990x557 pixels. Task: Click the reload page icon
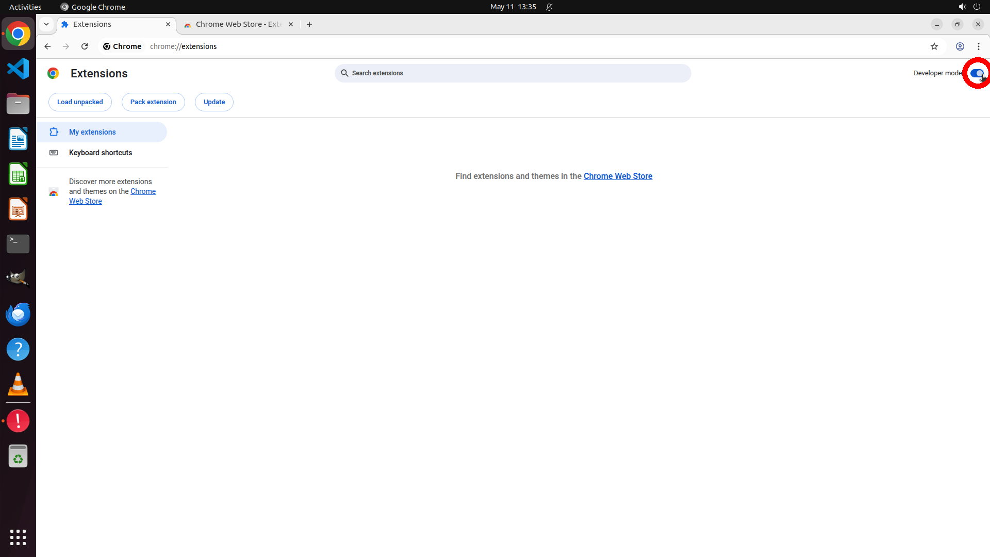85,46
